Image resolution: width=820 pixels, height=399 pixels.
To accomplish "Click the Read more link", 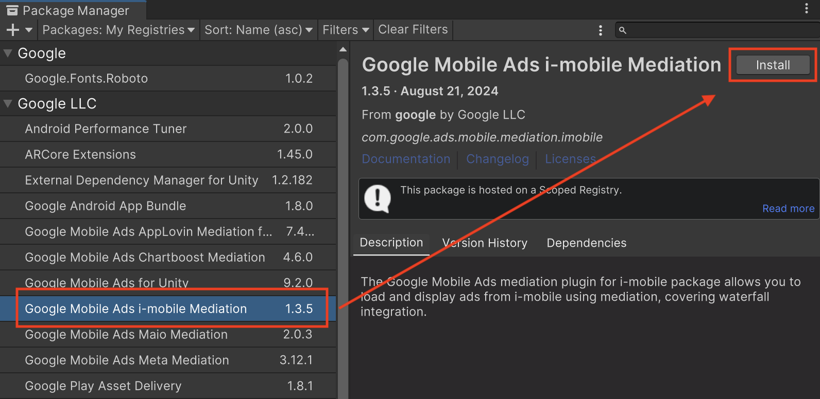I will (788, 209).
